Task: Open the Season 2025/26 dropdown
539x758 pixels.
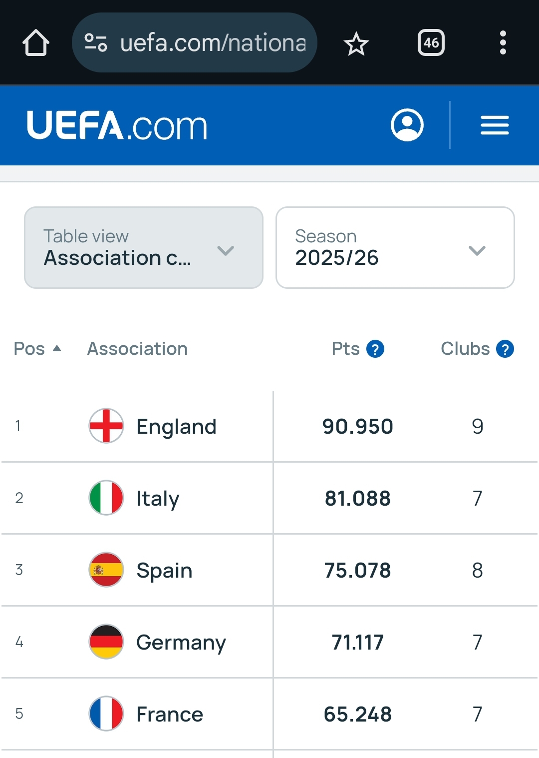Action: click(395, 247)
